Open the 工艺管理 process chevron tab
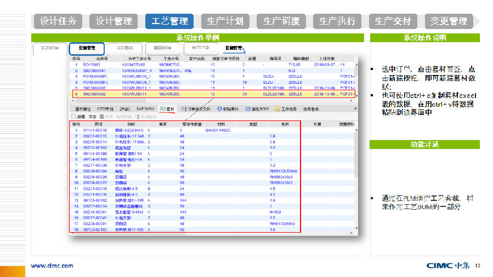493x277 pixels. (x=169, y=21)
